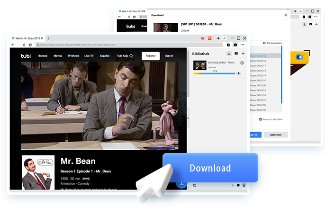Expand the Browse menu on Tubi
Screen dimensions: 325x208
pyautogui.click(x=43, y=56)
